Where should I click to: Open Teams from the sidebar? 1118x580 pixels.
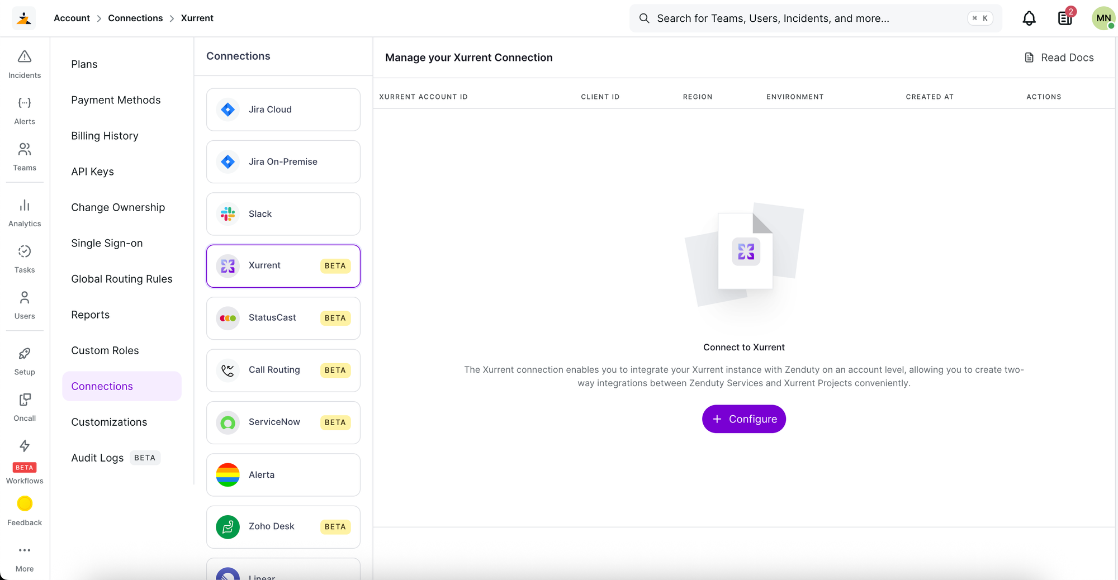tap(25, 157)
